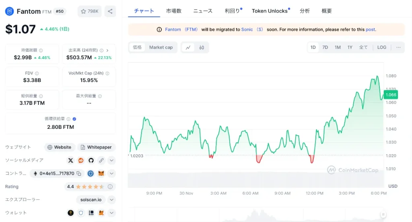Set chart range to 1M
Screen dimensions: 412x222
pyautogui.click(x=338, y=47)
